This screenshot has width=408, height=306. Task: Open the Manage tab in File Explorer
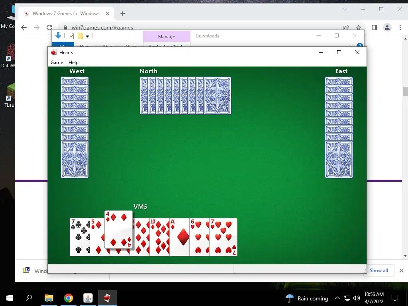167,37
